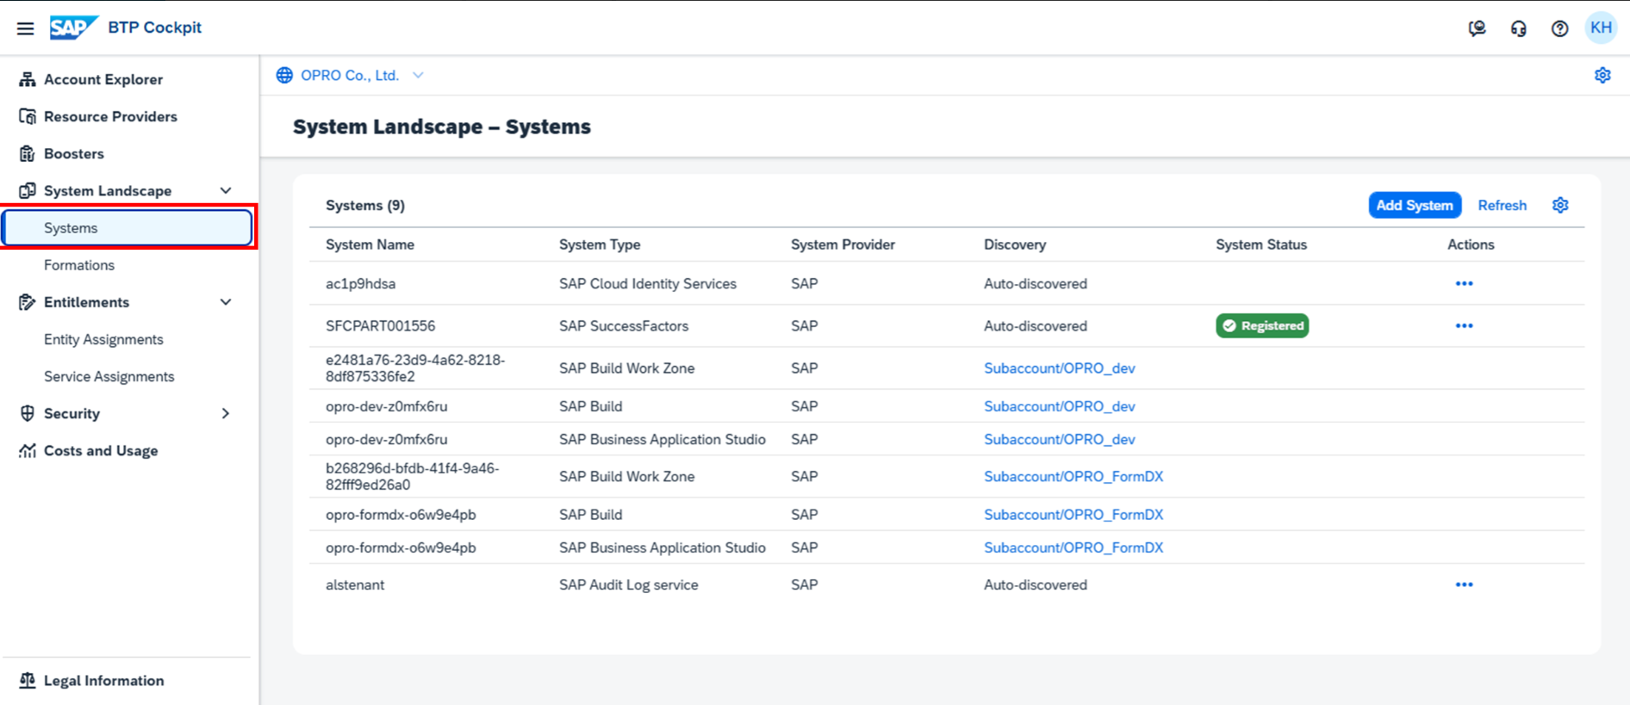1630x705 pixels.
Task: Open actions menu for alstenant row
Action: [1464, 584]
